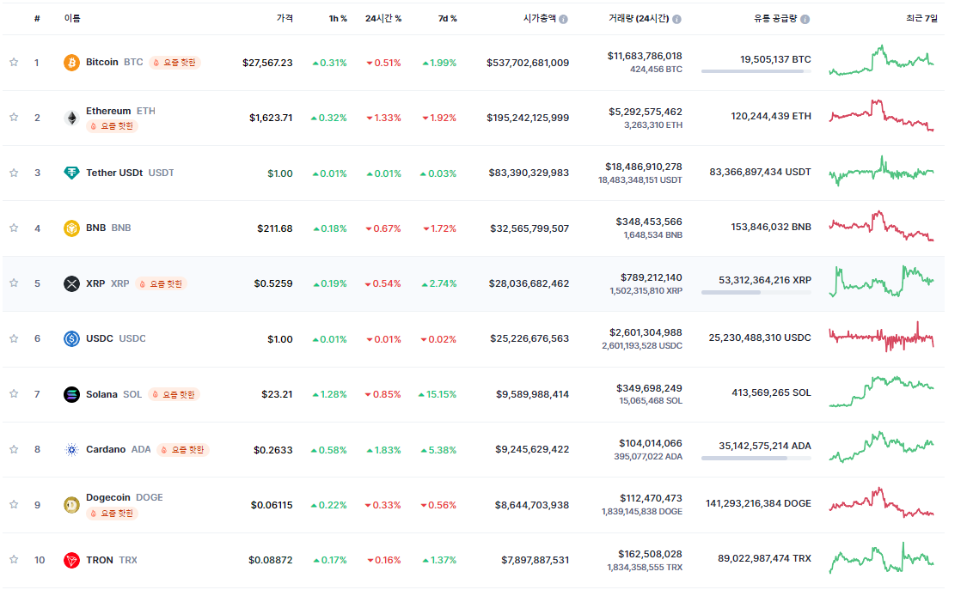Click XRP circulating supply progress bar
This screenshot has height=590, width=967.
[756, 293]
